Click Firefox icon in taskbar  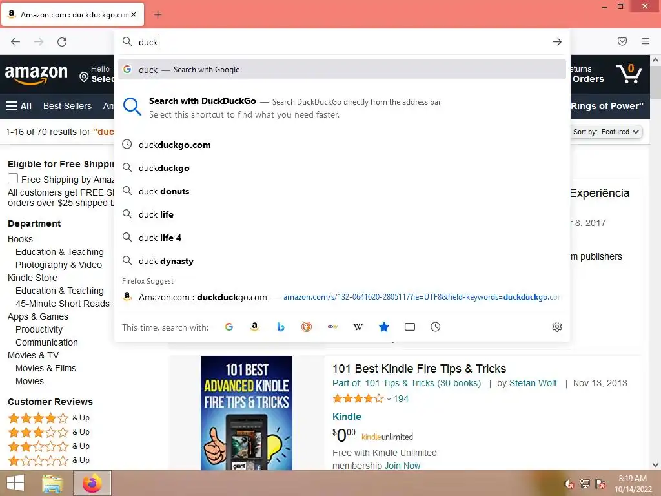92,483
